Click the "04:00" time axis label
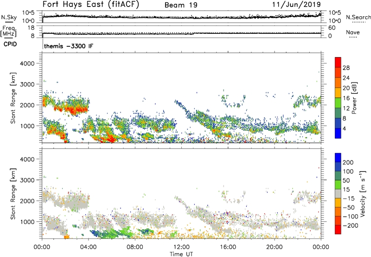Viewport: 371px width, 257px height. point(89,247)
